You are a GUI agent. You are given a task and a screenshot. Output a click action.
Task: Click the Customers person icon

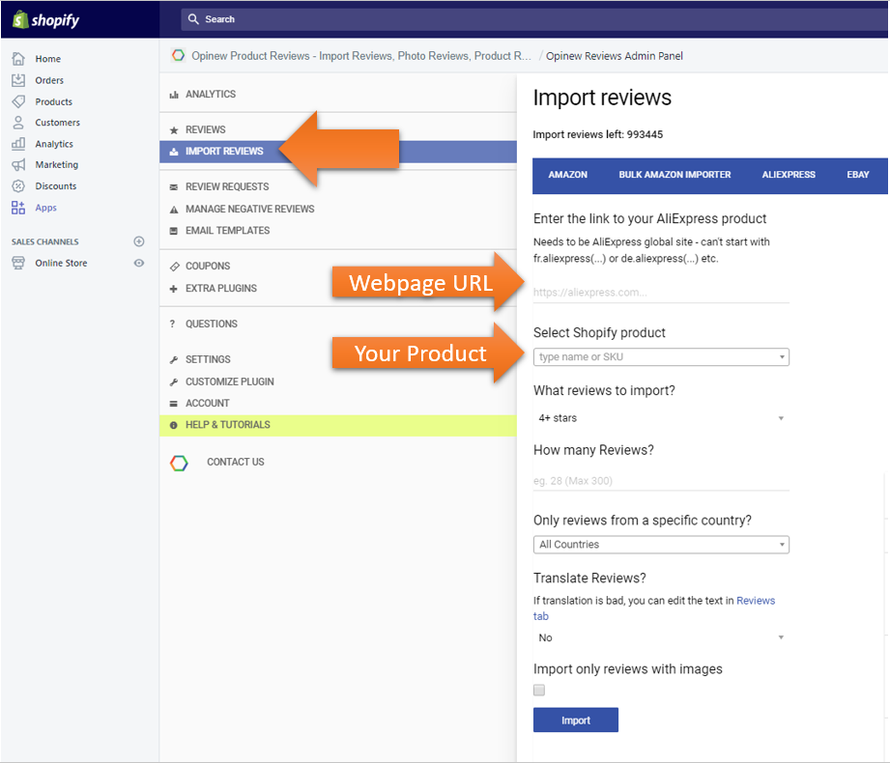coord(18,123)
